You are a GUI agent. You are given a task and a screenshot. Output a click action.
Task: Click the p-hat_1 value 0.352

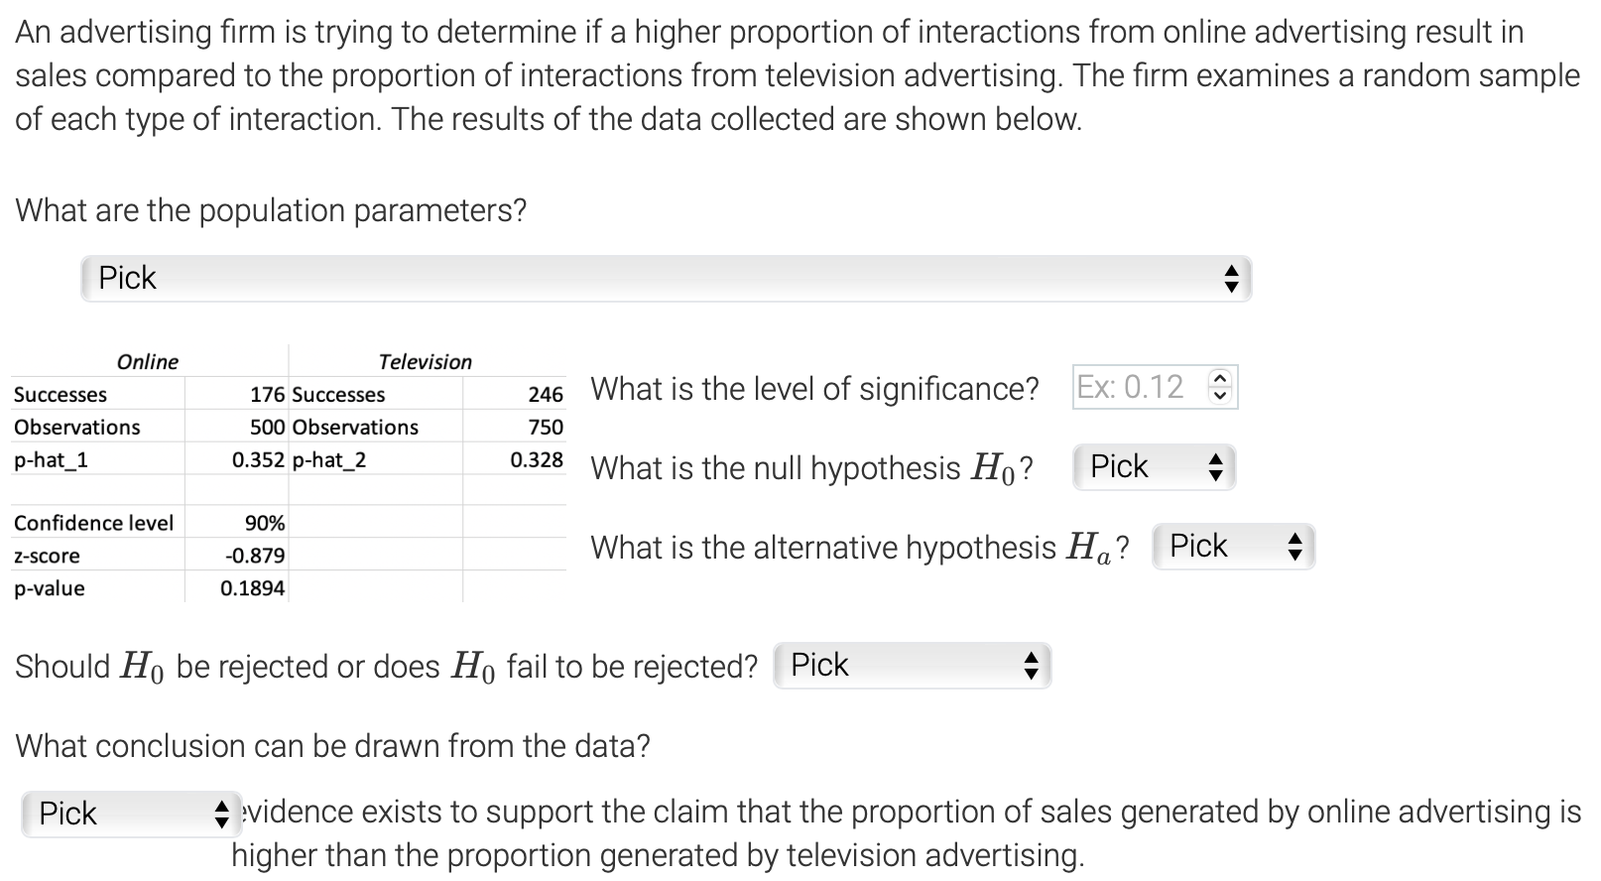(x=258, y=460)
